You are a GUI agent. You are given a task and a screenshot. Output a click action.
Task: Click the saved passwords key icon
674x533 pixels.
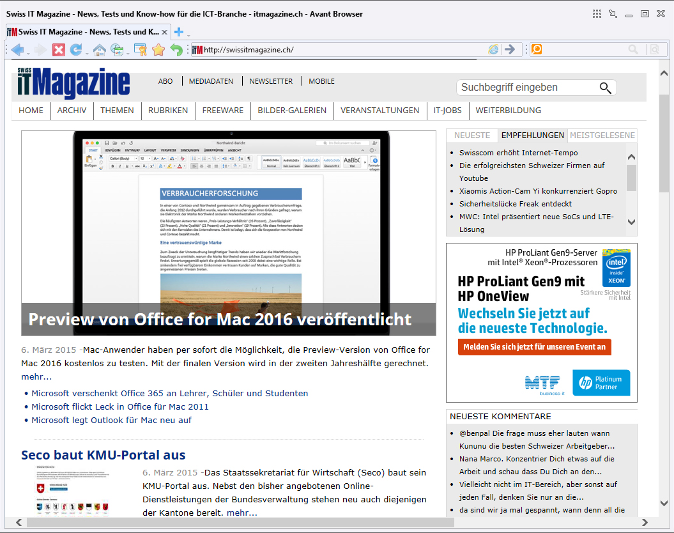(141, 50)
